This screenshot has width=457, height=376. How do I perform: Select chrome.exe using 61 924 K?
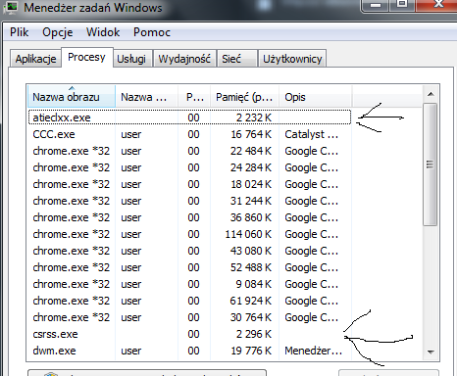click(189, 301)
